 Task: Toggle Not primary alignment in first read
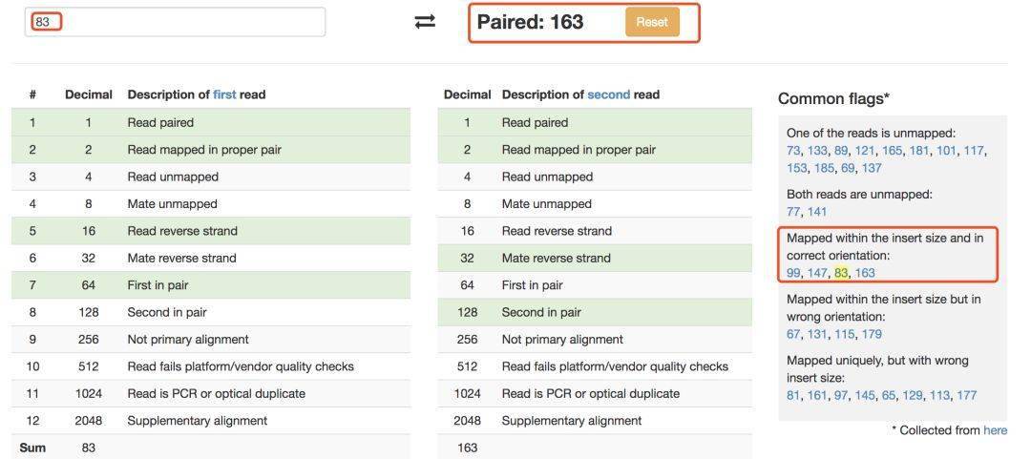coord(211,340)
